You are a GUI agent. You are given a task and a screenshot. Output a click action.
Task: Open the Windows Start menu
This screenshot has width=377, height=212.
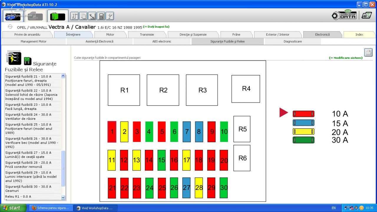pyautogui.click(x=13, y=208)
